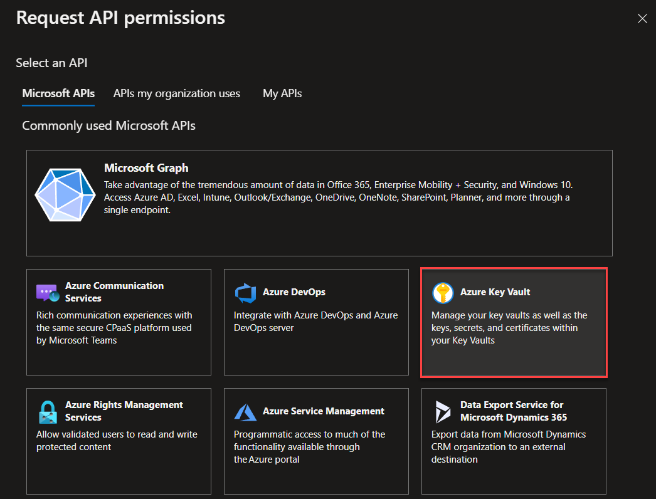Click the Azure Communication Services chat icon
Image resolution: width=656 pixels, height=499 pixels.
click(x=45, y=290)
